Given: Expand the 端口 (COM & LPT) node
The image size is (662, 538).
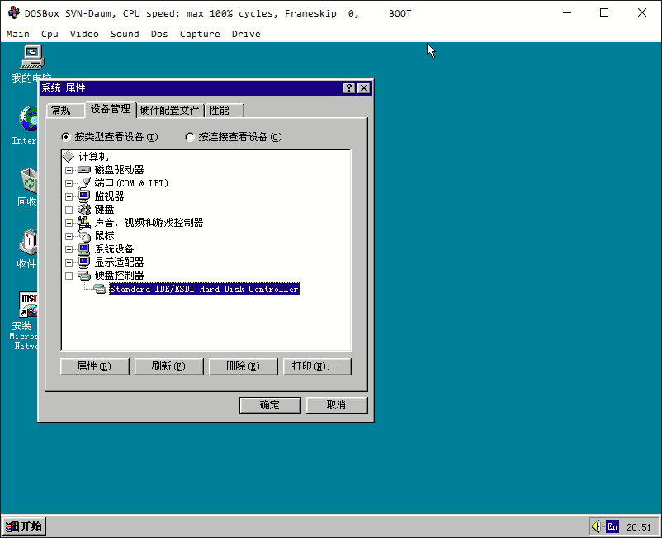Looking at the screenshot, I should click(69, 183).
